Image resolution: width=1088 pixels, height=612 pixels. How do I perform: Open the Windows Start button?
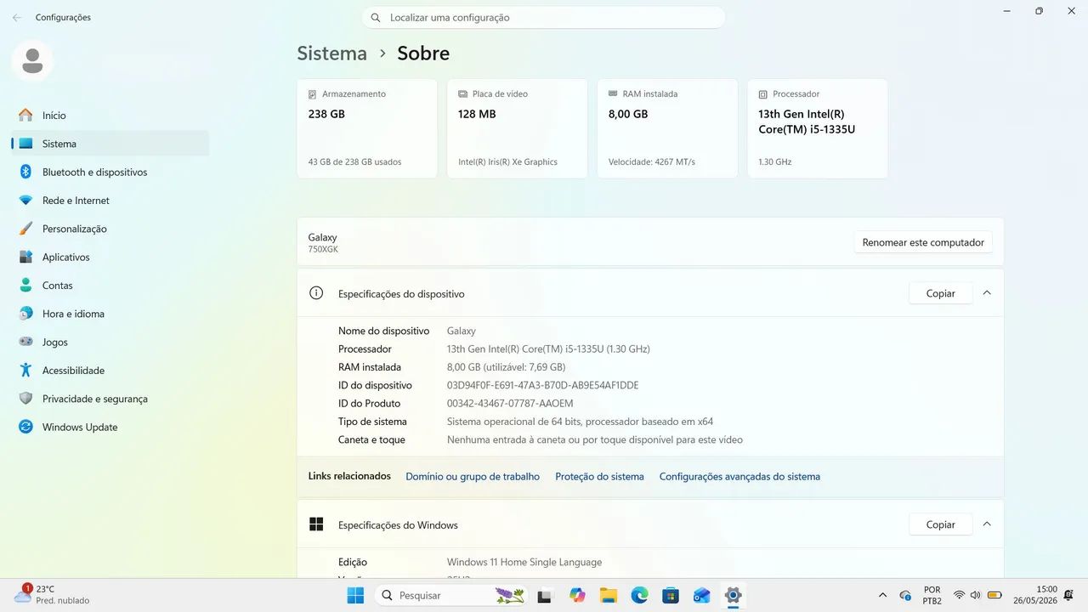tap(355, 595)
